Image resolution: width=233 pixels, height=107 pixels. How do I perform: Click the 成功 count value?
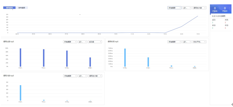(x=213, y=22)
